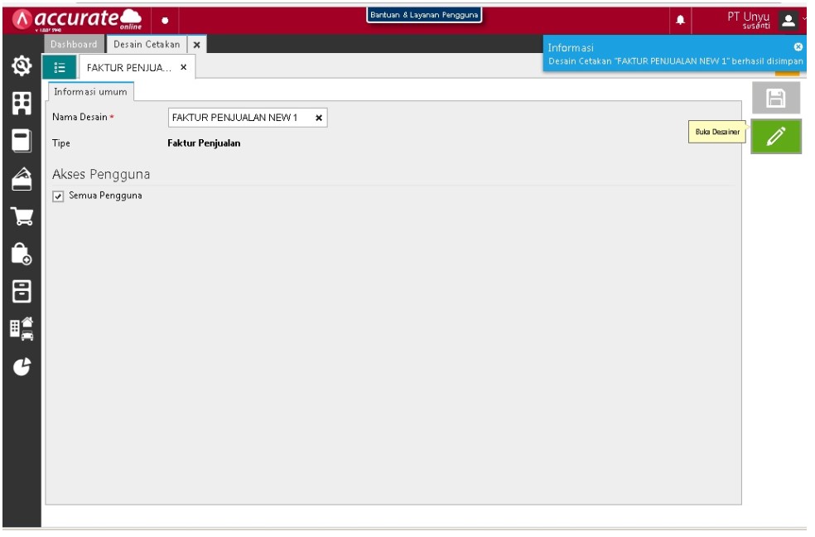Dismiss the Informasi notification popup

pos(798,48)
